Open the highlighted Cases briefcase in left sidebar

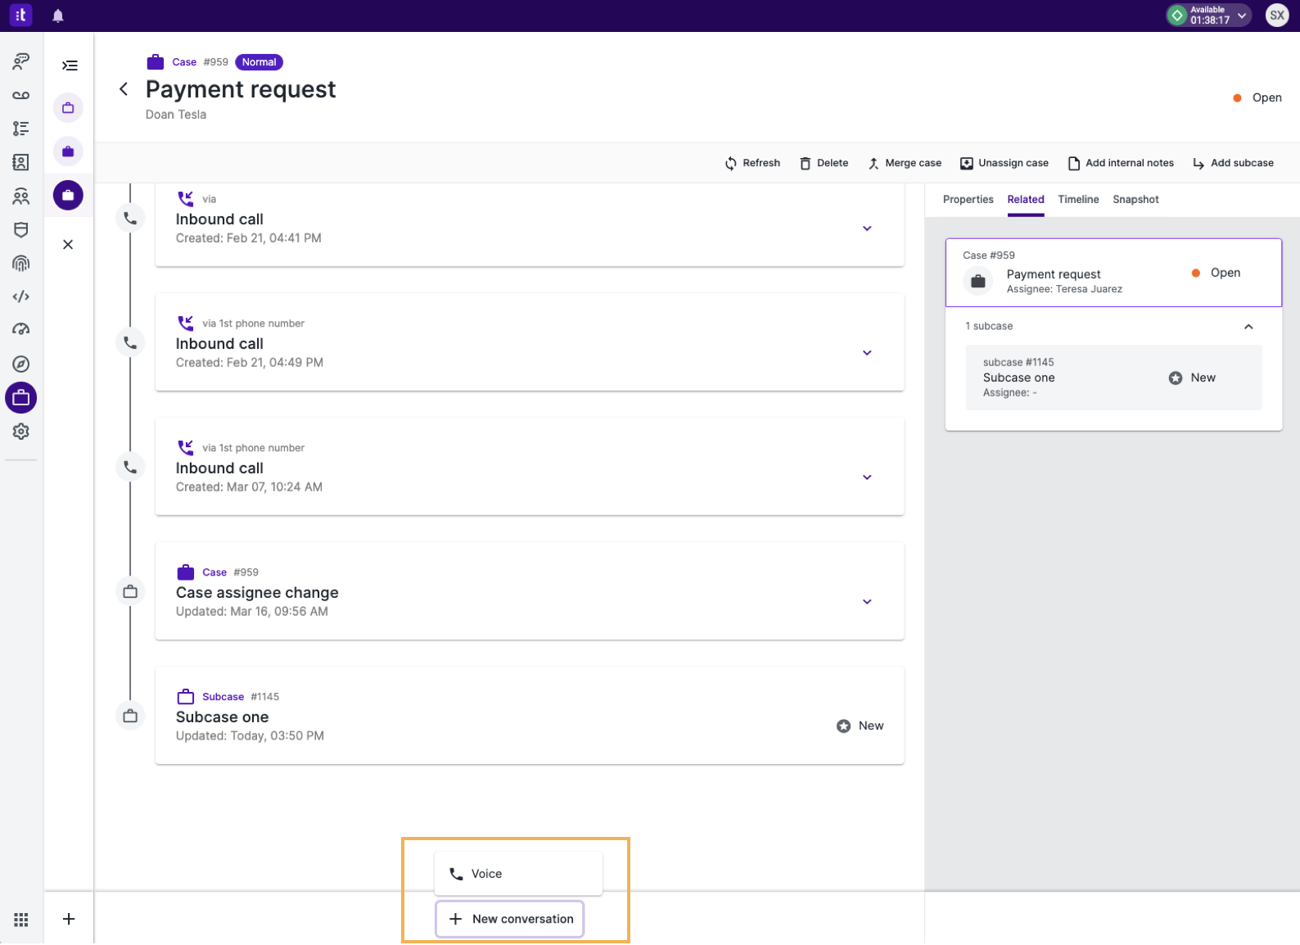21,398
